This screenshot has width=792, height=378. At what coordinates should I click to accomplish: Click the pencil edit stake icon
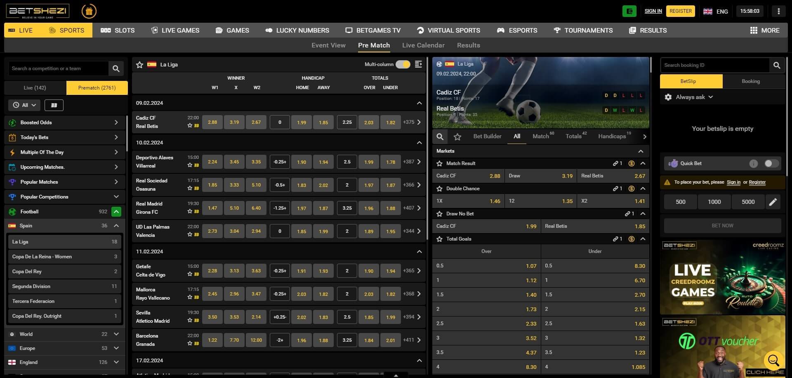pos(773,202)
